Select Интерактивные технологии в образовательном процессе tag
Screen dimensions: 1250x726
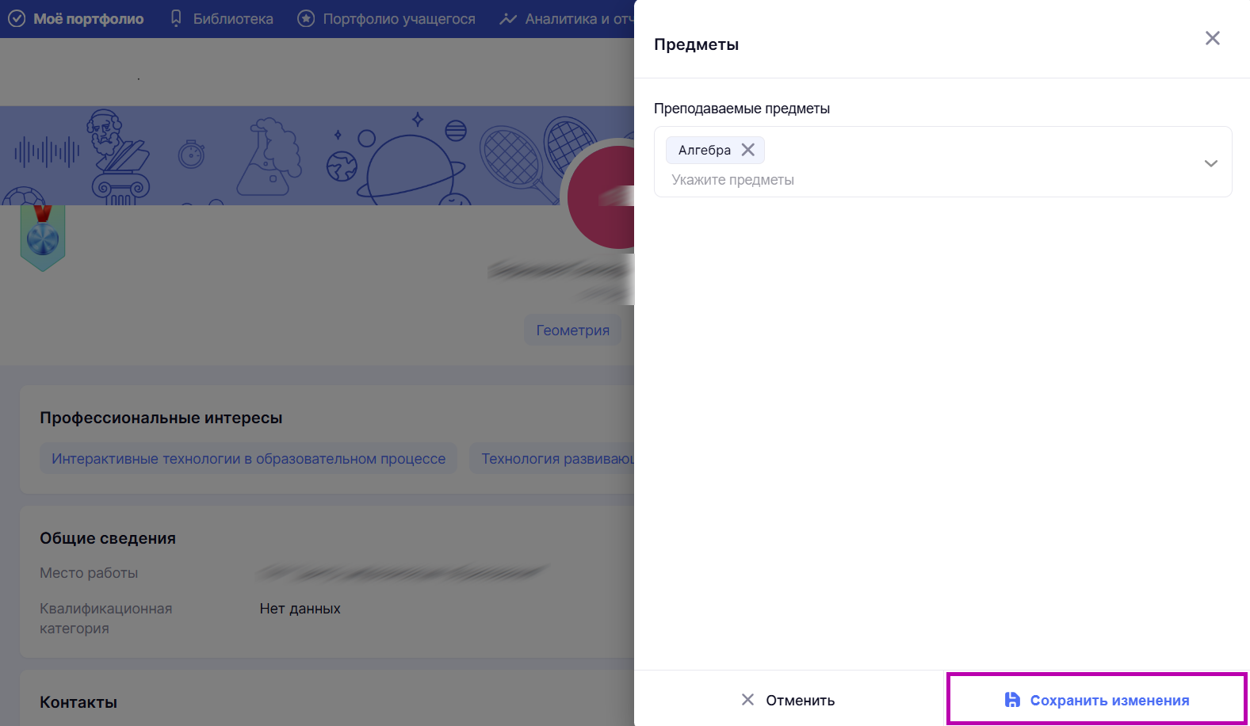[248, 458]
